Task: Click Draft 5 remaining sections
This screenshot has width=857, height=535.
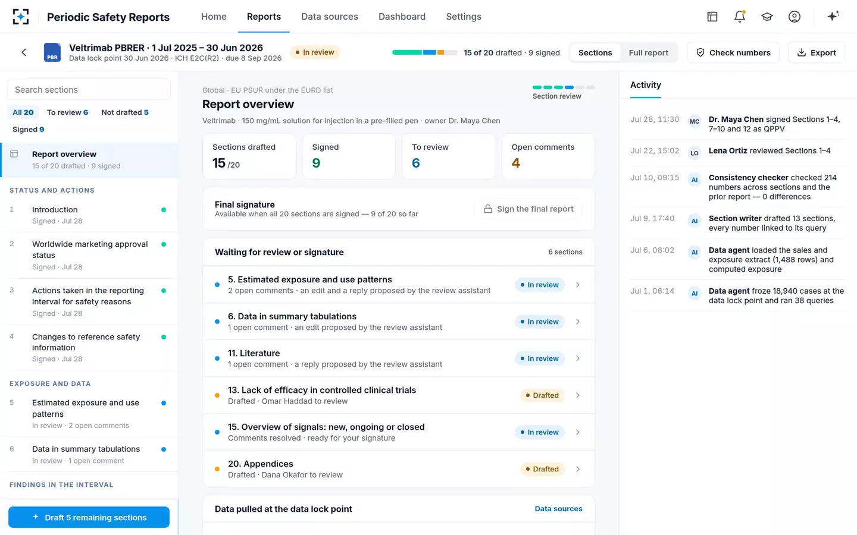Action: [x=89, y=517]
